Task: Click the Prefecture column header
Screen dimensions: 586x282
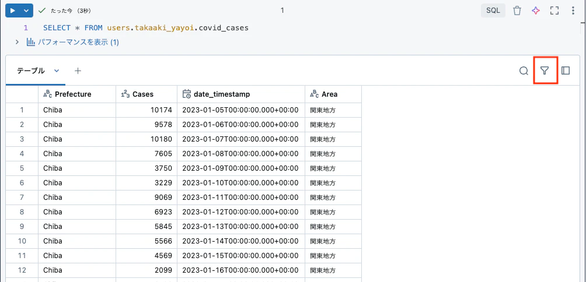Action: tap(77, 94)
